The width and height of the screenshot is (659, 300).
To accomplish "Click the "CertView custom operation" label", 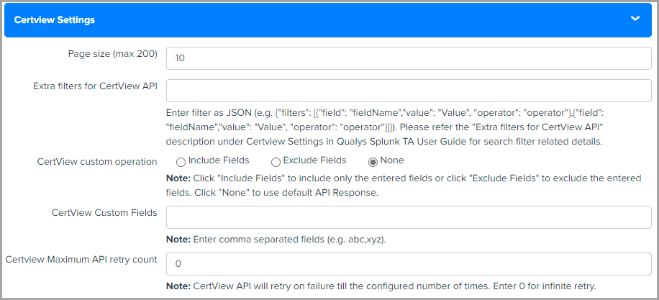I will (97, 162).
